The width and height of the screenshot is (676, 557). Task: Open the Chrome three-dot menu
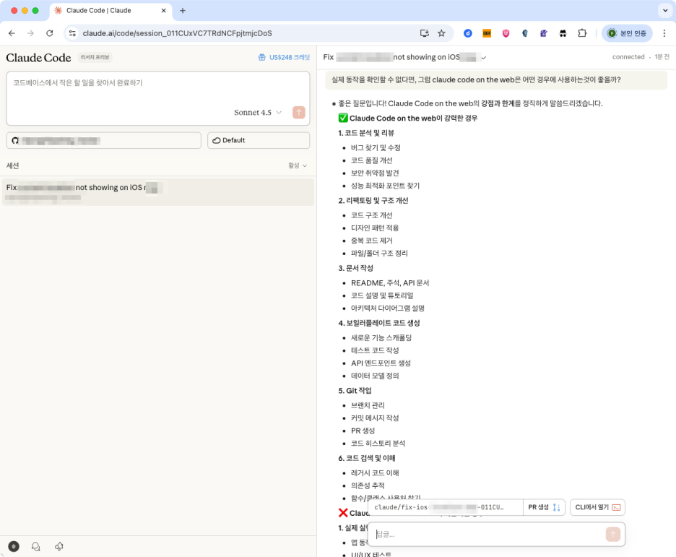click(664, 33)
